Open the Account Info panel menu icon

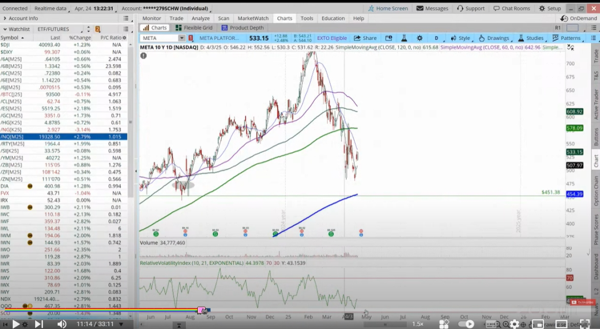click(x=126, y=18)
